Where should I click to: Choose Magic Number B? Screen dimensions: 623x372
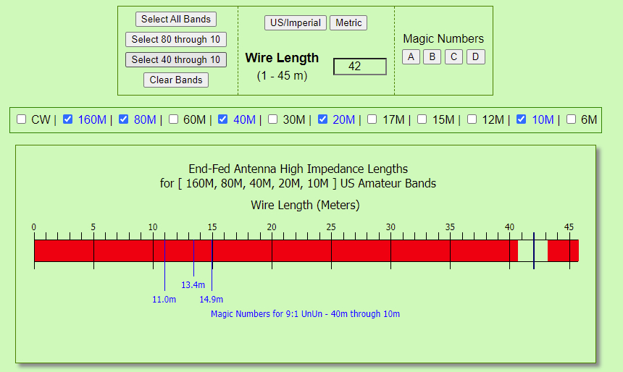coord(432,56)
